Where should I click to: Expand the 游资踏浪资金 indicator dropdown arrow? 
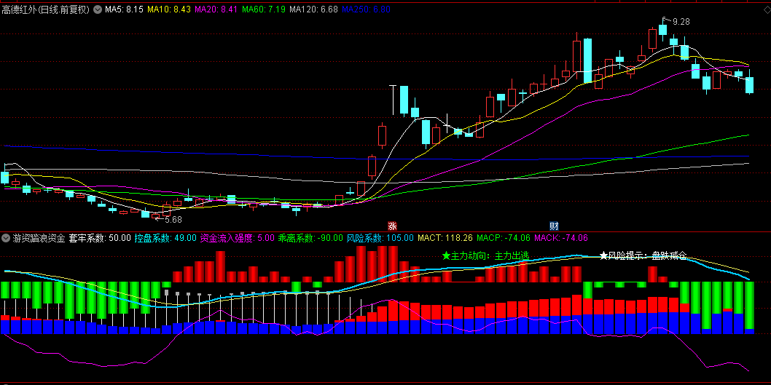pos(6,238)
